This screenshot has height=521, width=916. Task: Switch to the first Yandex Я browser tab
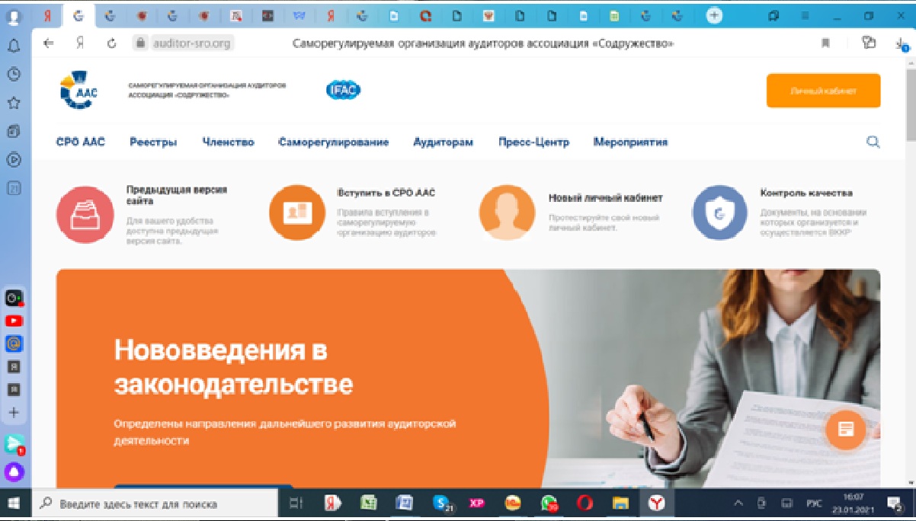click(49, 14)
